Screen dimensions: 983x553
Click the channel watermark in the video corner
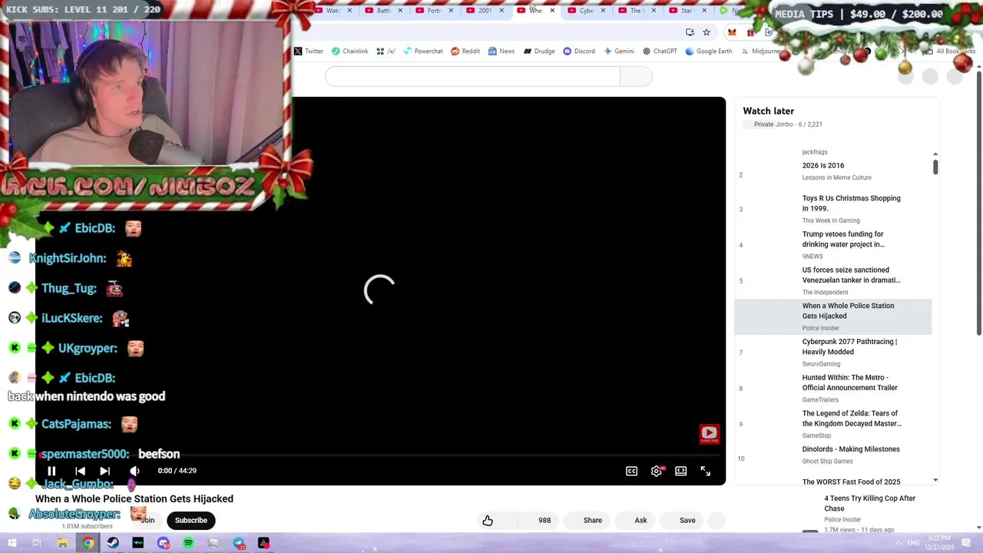click(x=709, y=434)
